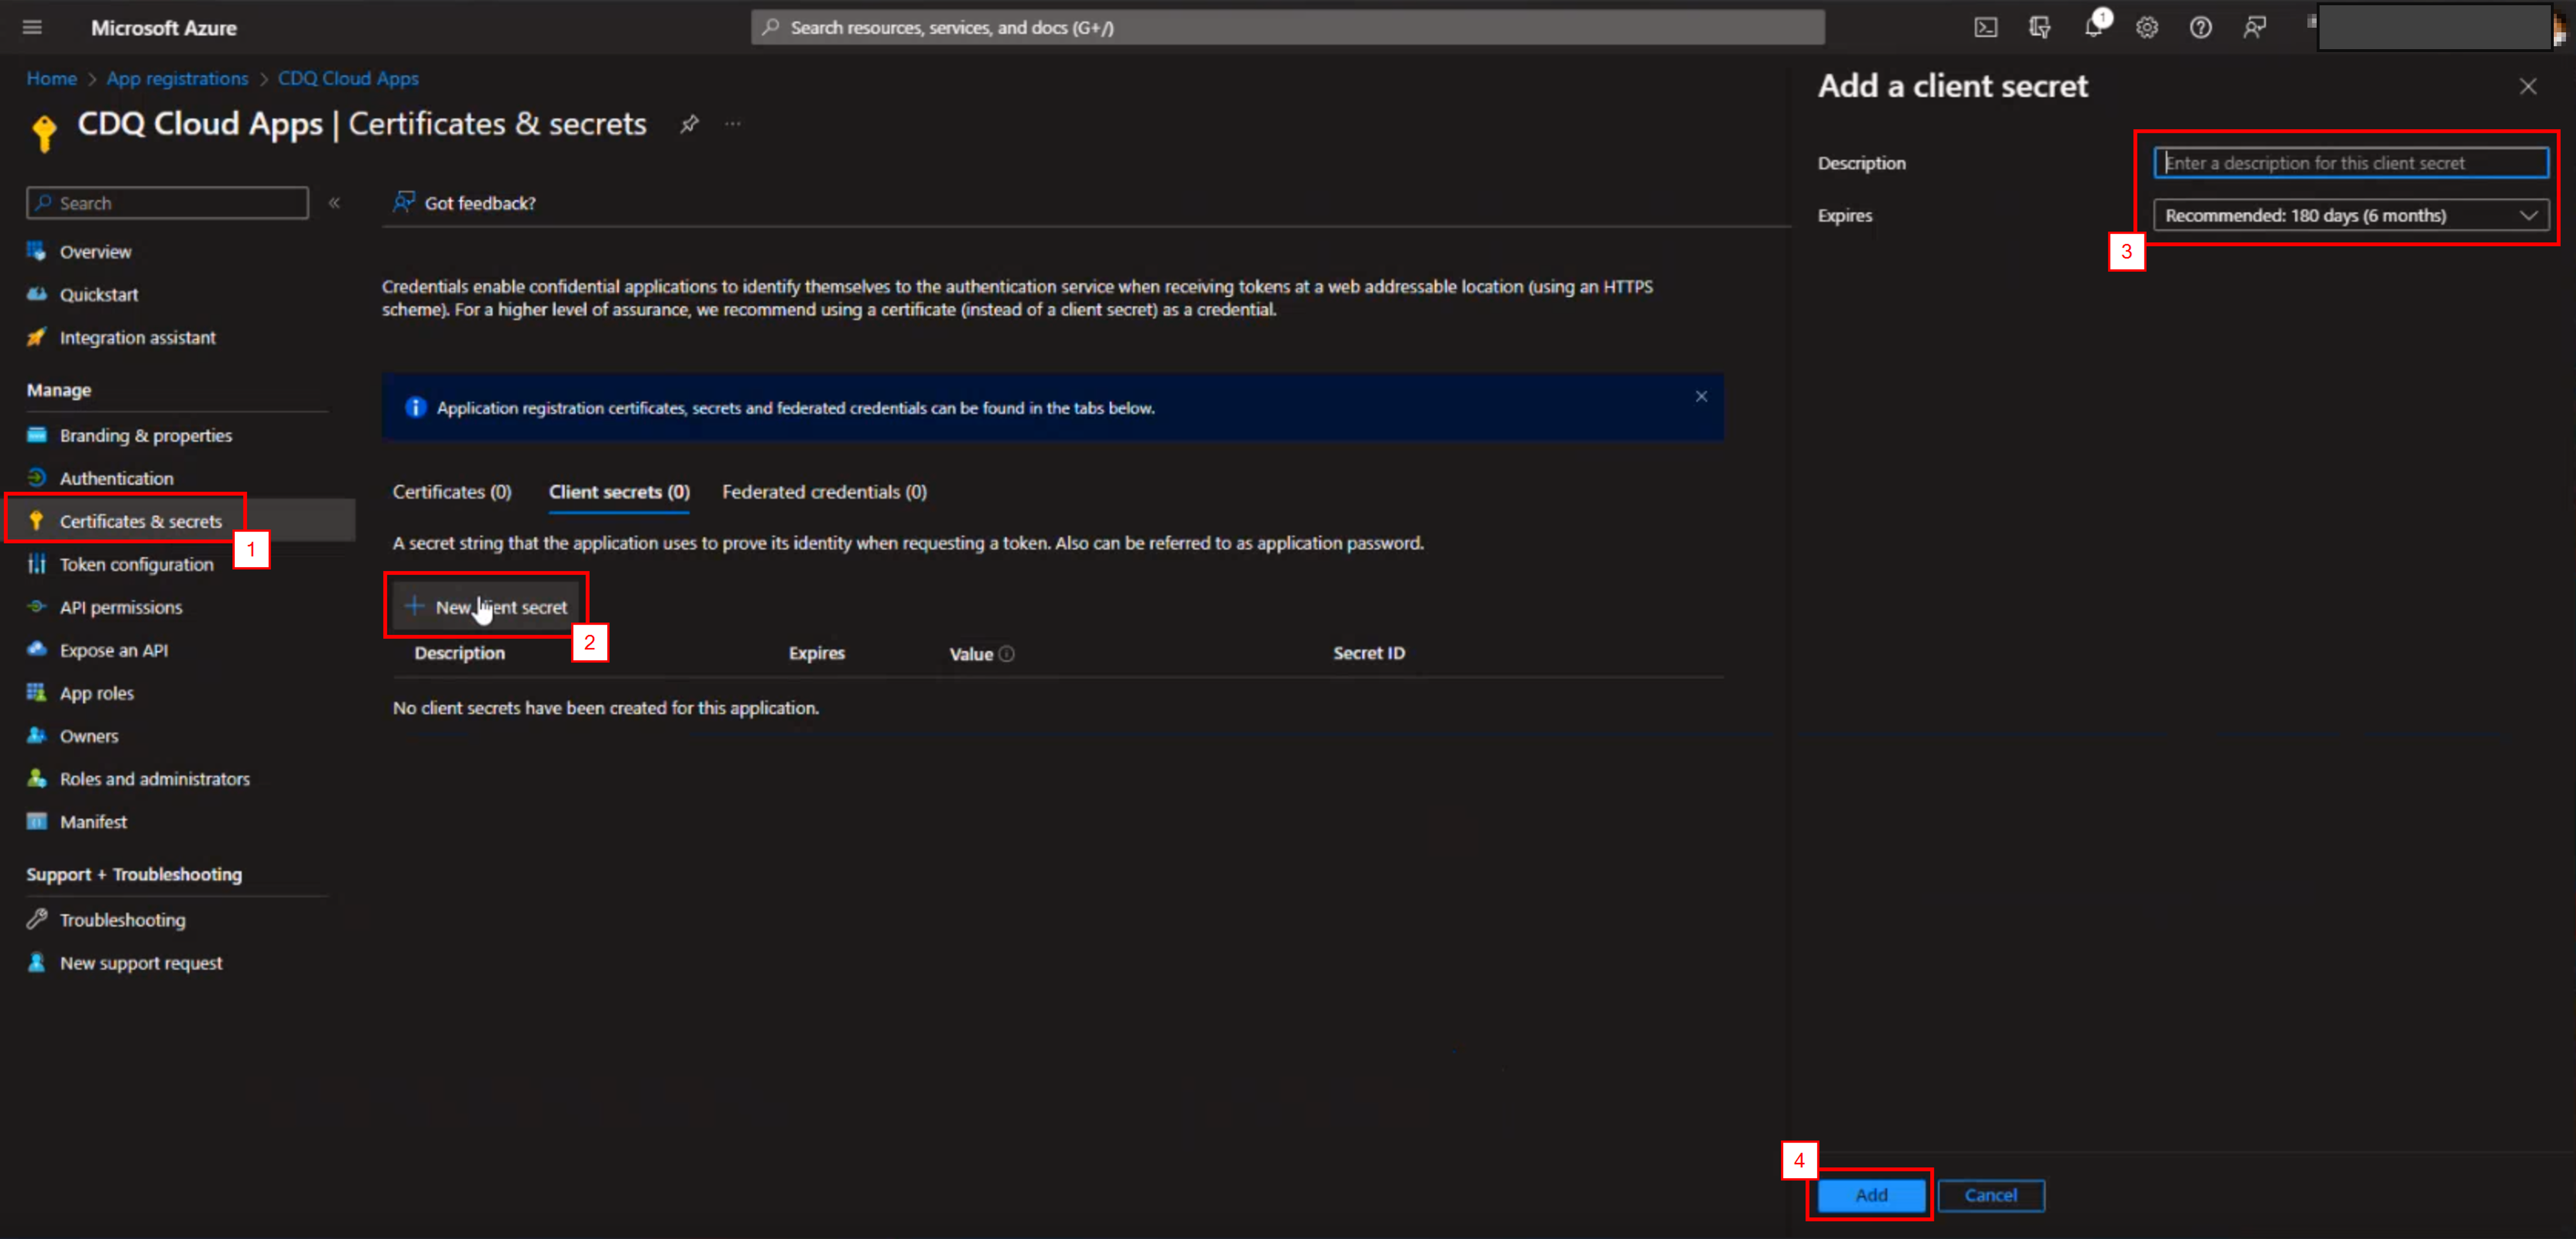Switch to the Certificates (0) tab
The height and width of the screenshot is (1239, 2576).
click(451, 492)
